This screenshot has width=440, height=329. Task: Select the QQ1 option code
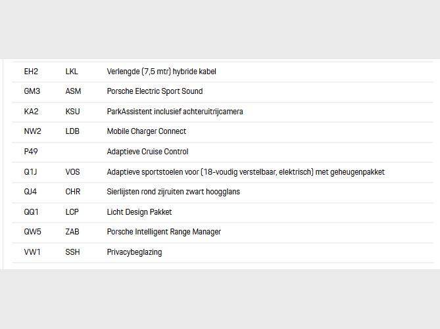[x=31, y=212]
